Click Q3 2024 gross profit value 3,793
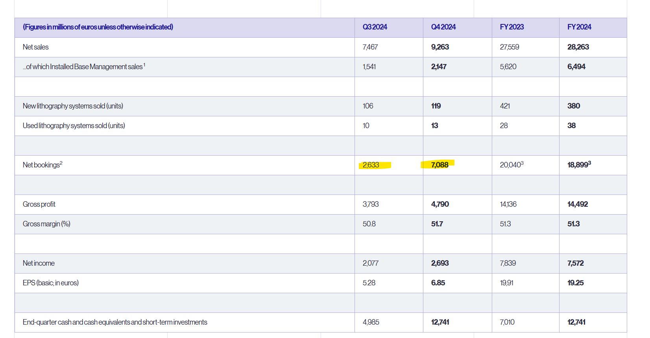650x338 pixels. pos(371,204)
